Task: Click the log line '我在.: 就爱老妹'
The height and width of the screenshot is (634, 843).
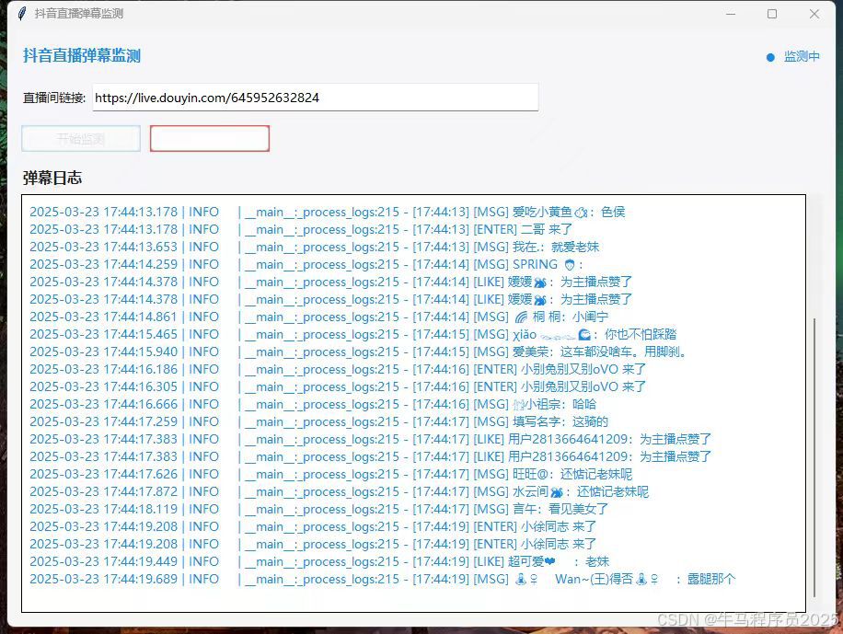Action: pos(315,247)
